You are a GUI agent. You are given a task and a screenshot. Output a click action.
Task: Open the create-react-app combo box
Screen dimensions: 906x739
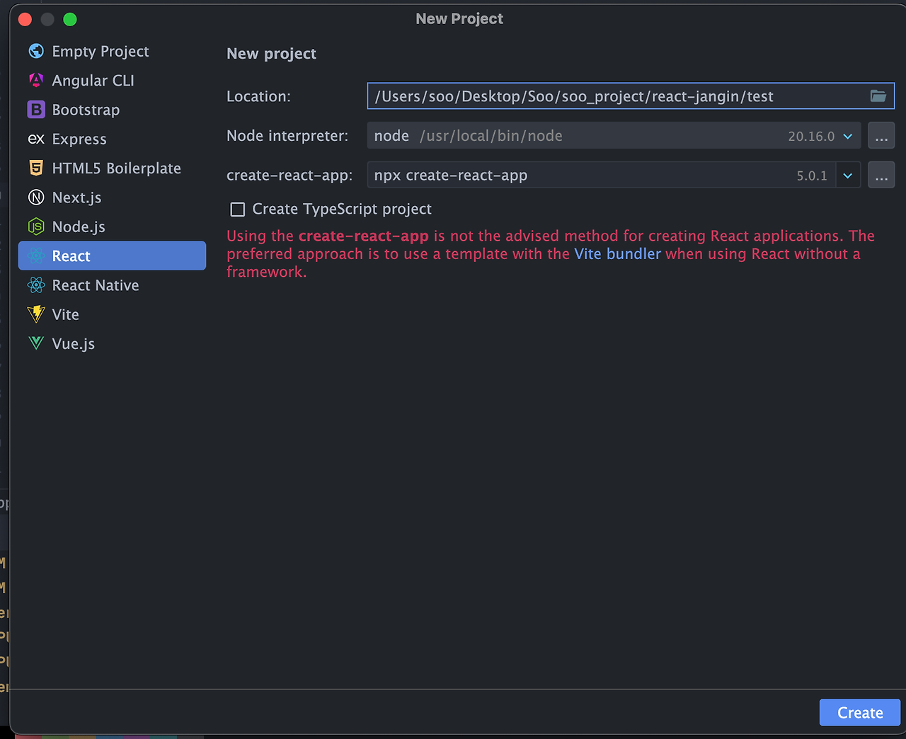point(614,176)
